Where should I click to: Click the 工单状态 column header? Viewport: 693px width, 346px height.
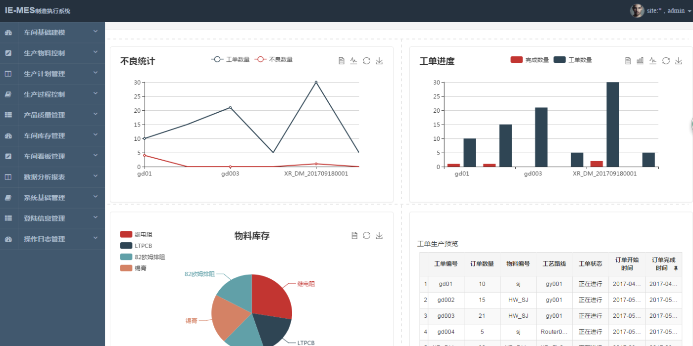[x=590, y=264]
